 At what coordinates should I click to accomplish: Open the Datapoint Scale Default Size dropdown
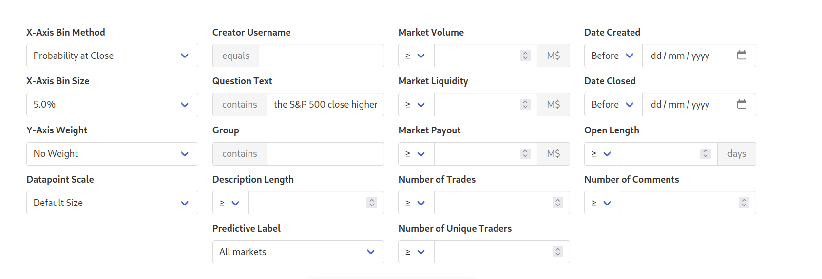112,203
